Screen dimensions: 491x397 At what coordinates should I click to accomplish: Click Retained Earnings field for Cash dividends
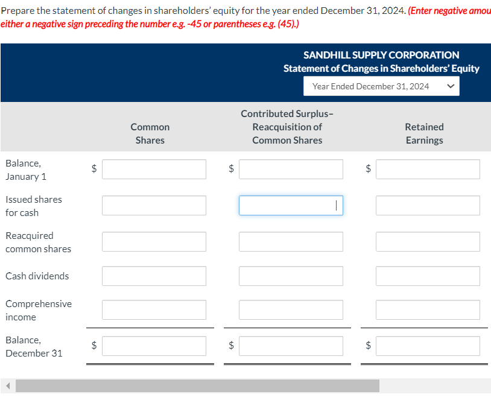(428, 276)
